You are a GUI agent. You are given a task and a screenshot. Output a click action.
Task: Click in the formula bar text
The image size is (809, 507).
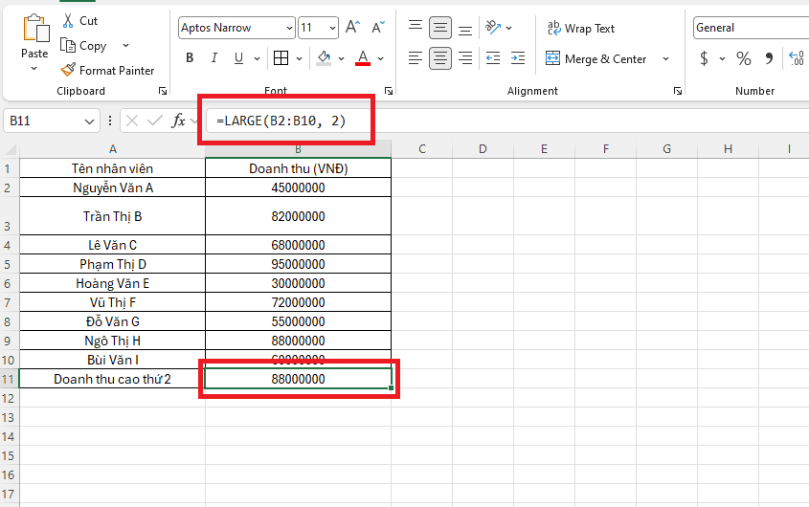click(x=281, y=121)
